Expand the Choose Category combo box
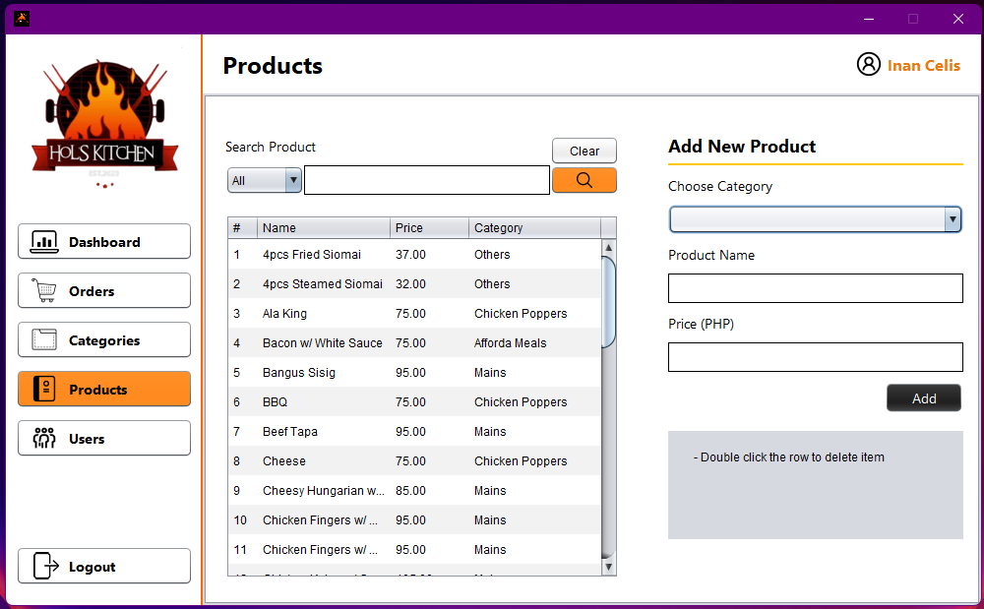This screenshot has height=609, width=984. click(815, 219)
